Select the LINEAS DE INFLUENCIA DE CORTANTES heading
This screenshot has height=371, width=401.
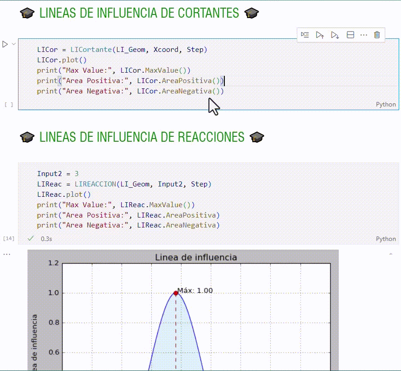click(139, 14)
